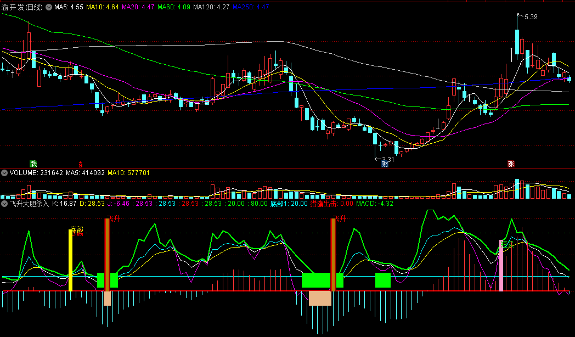Select the MACD: -4.32 indicator label
Viewport: 575px width, 337px height.
(375, 204)
